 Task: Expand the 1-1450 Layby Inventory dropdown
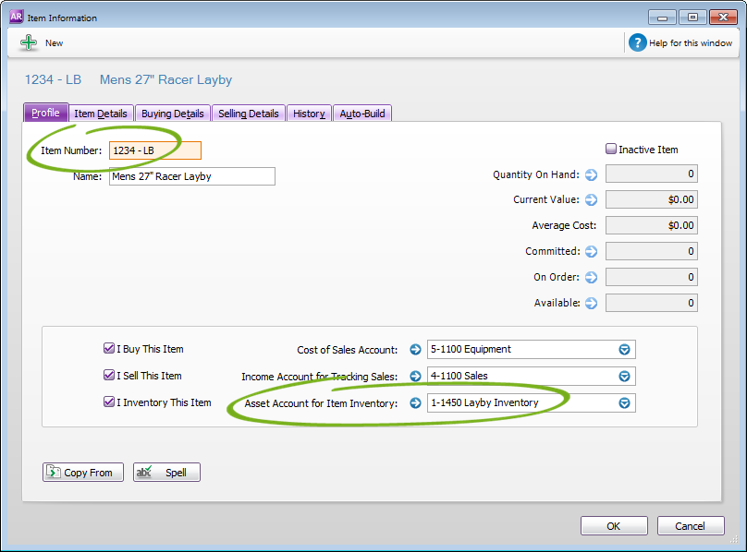coord(624,402)
